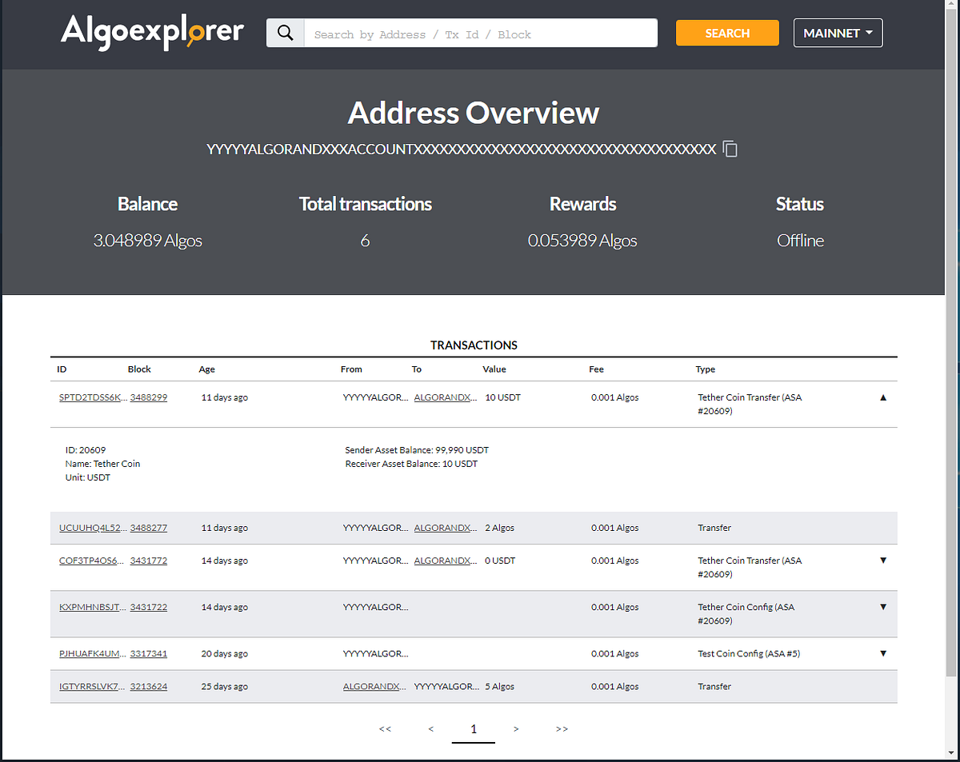Expand details of transaction COF3TP4OS6
Viewport: 960px width, 762px height.
click(x=883, y=561)
